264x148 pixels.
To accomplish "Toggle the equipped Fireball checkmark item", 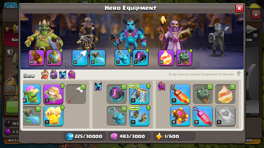I will pos(225,94).
